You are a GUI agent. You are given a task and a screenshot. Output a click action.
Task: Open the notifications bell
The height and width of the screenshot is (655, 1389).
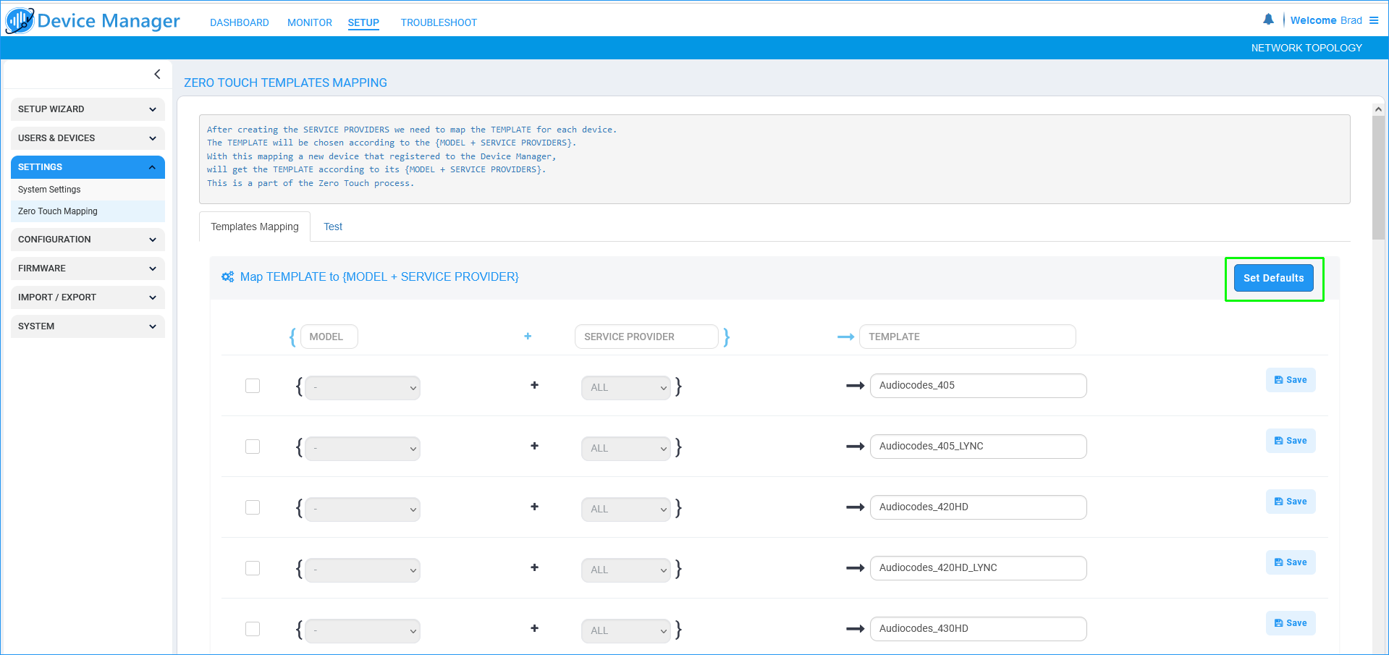click(1268, 20)
